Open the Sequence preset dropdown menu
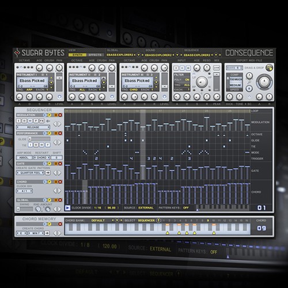The image size is (288, 288). click(216, 55)
